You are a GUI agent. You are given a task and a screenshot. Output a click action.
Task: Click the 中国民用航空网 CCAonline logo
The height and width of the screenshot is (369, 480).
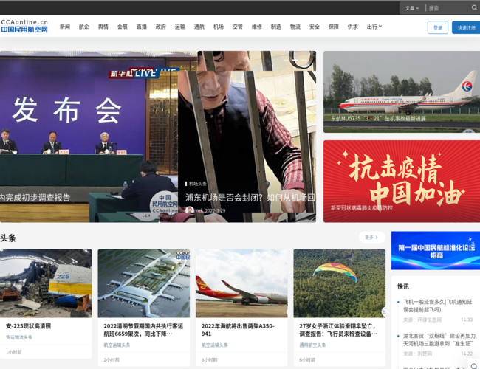coord(24,26)
